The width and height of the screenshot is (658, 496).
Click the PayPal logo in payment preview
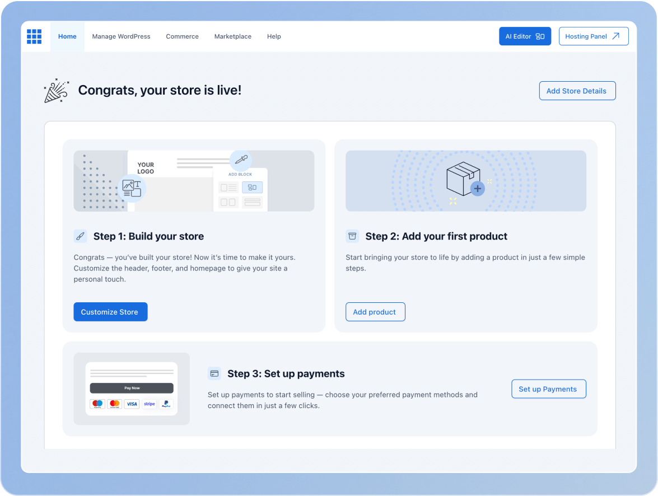pyautogui.click(x=166, y=404)
